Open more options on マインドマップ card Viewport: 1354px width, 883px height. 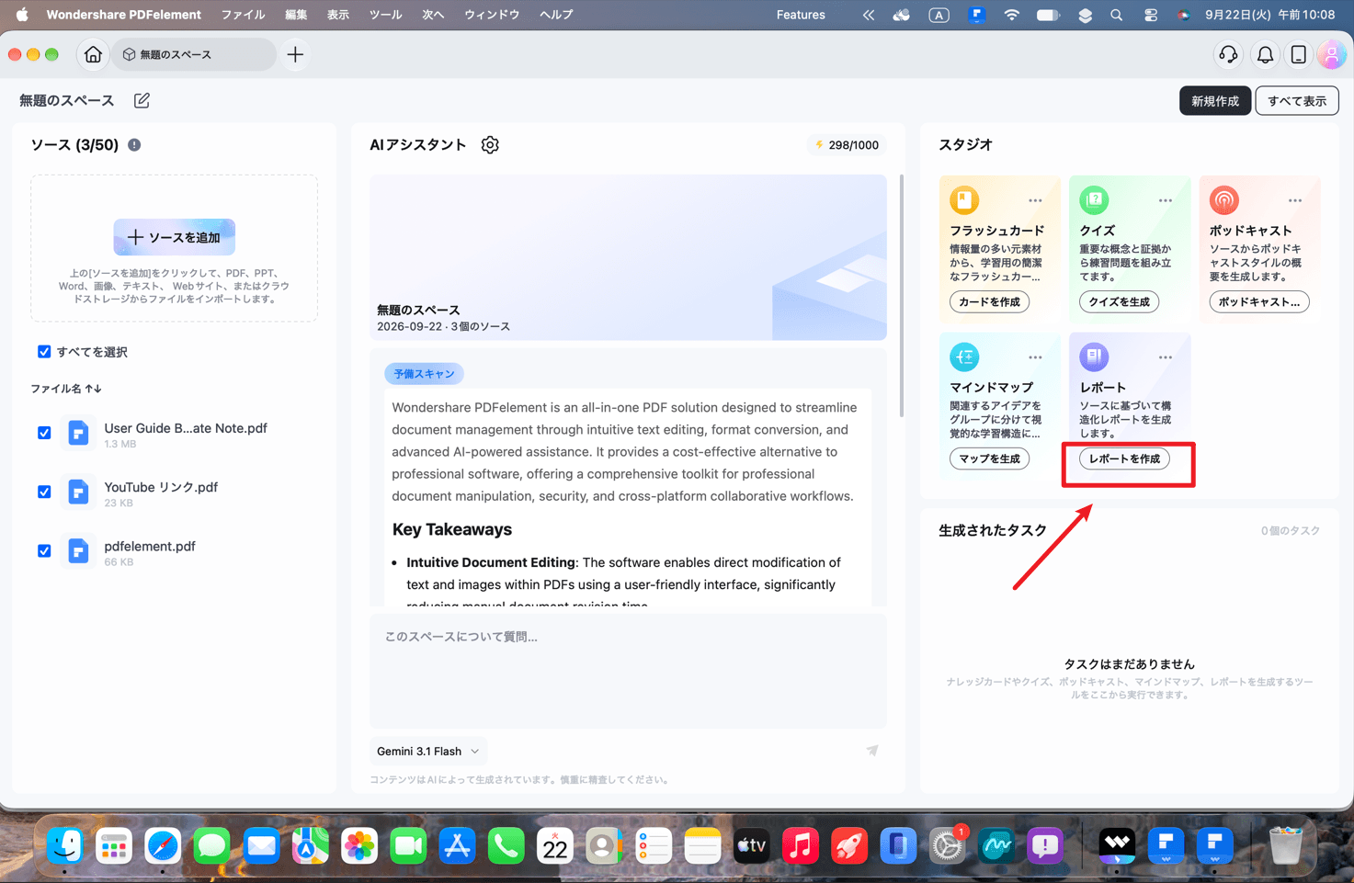(1035, 357)
